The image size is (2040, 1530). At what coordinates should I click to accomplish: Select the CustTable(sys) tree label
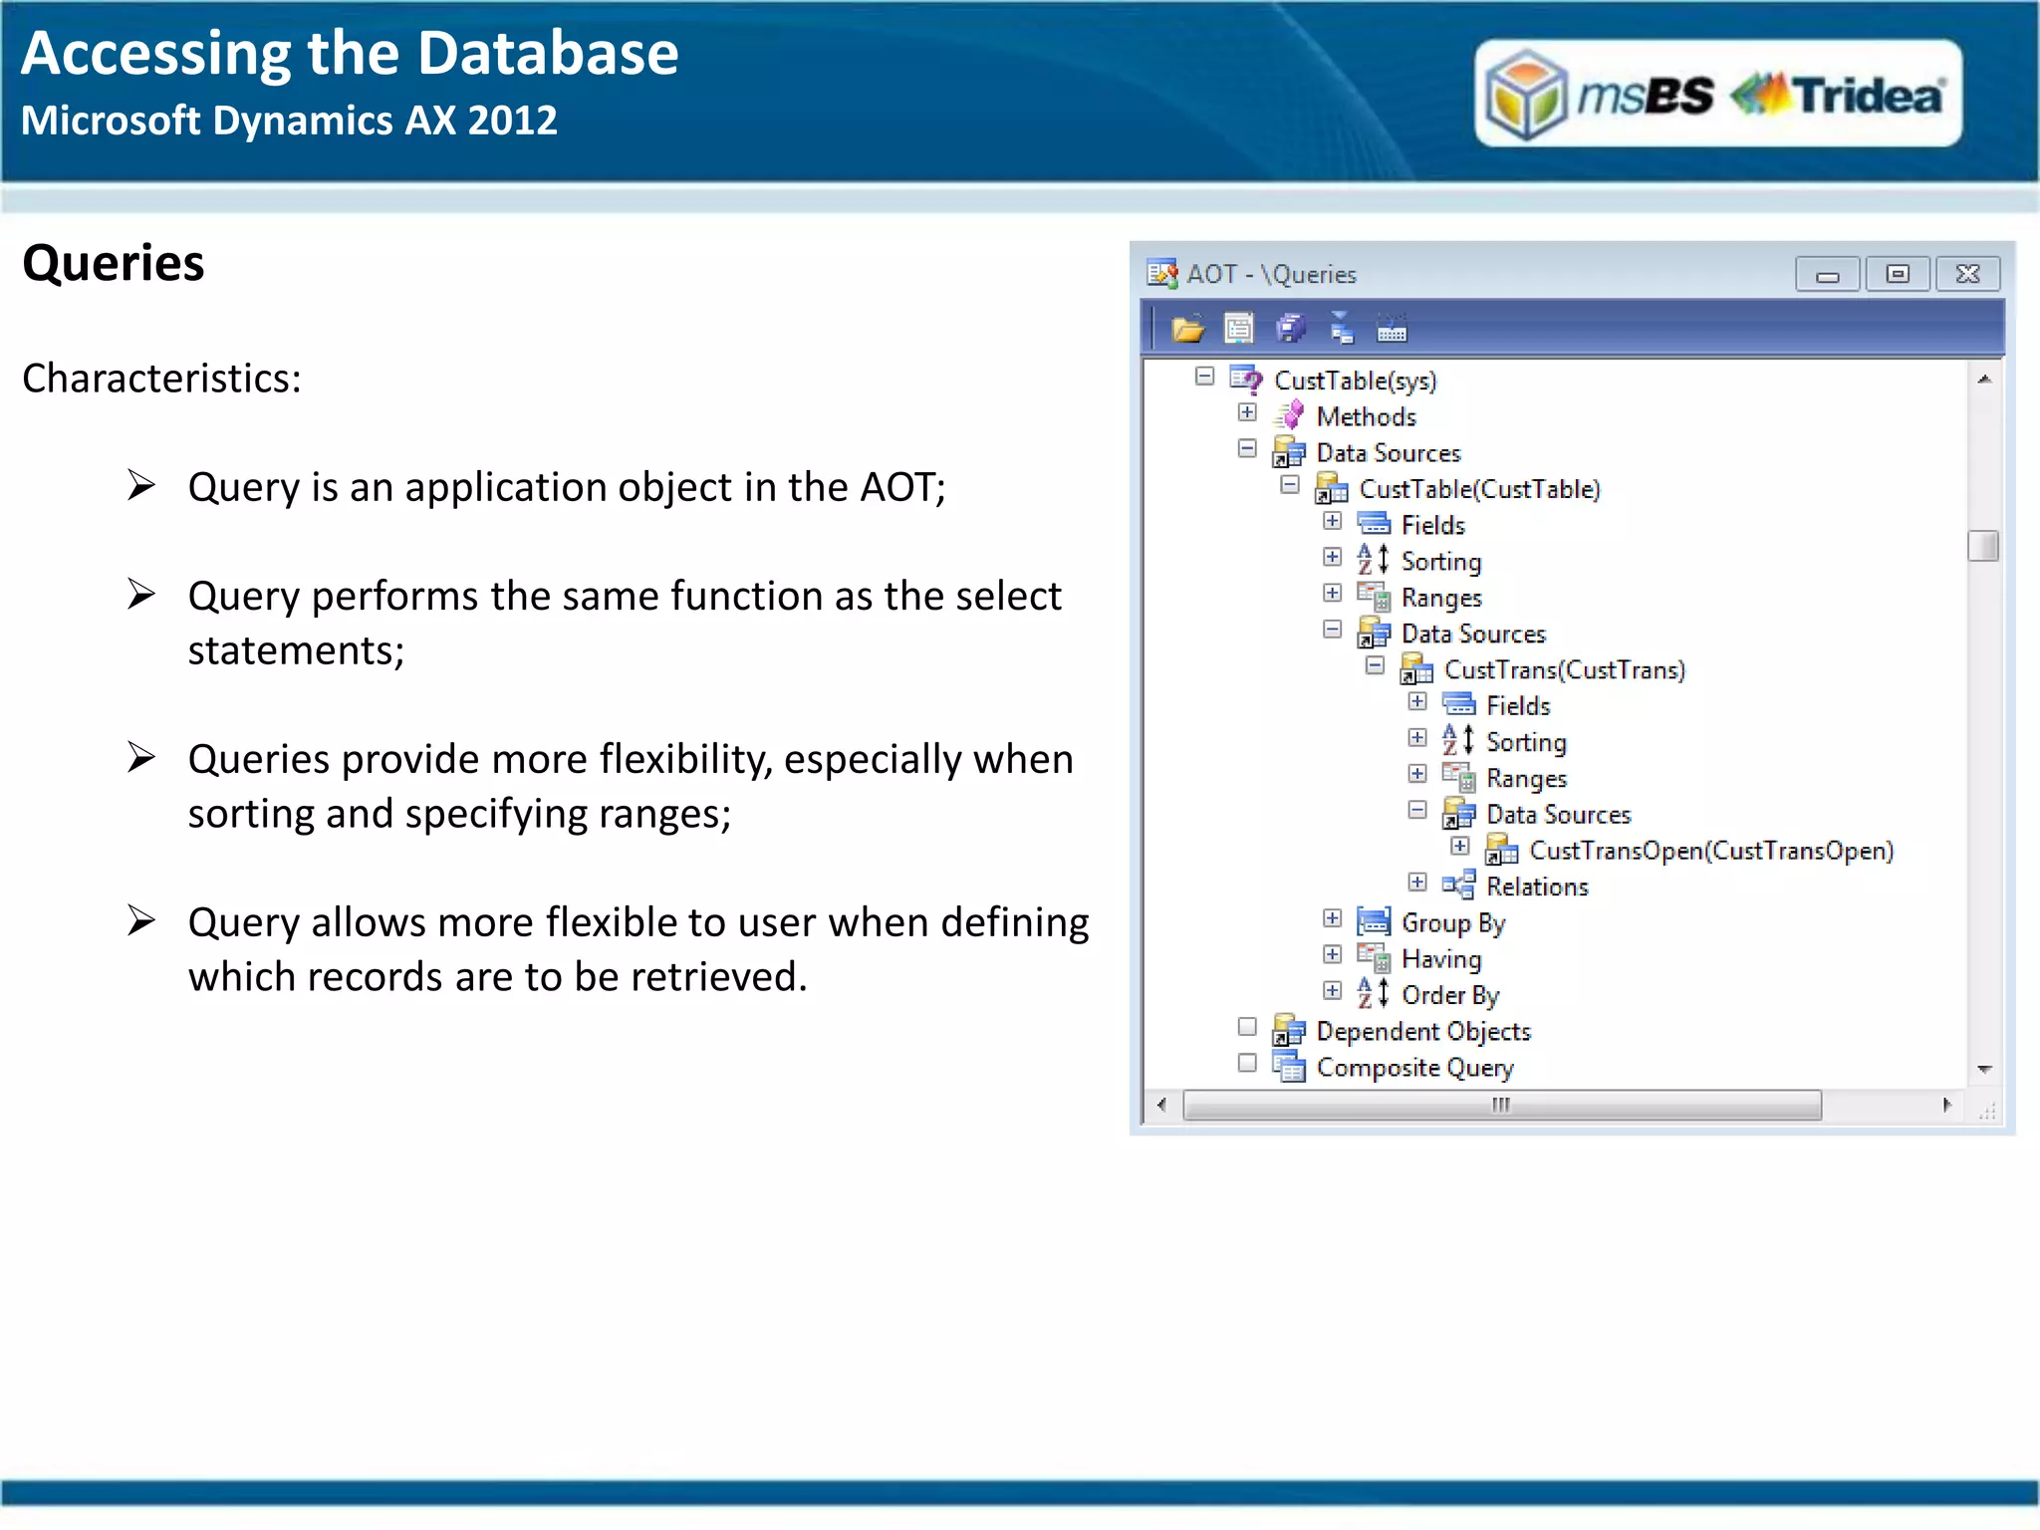(x=1356, y=381)
